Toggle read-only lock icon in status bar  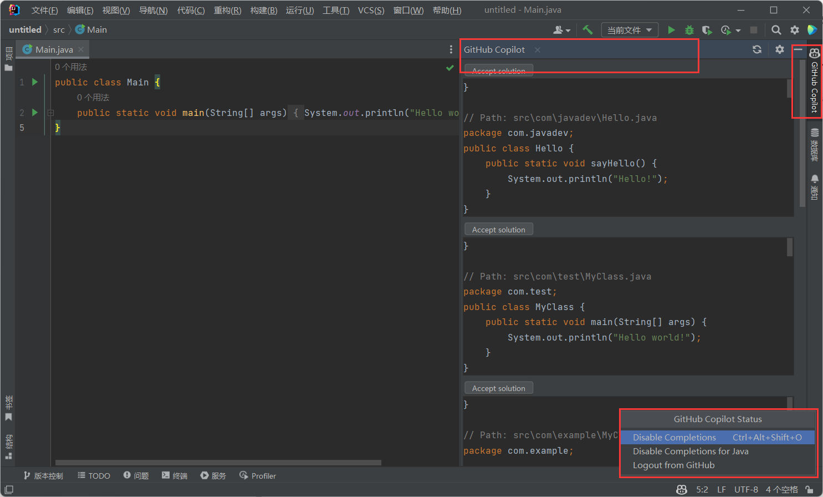coord(810,490)
